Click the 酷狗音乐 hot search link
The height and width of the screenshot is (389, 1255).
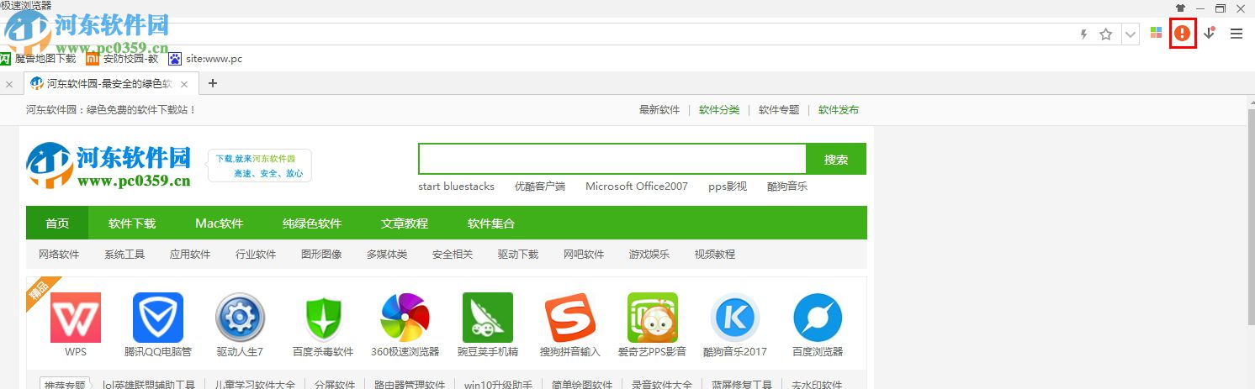pyautogui.click(x=787, y=187)
